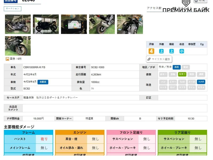
Task: Click the フレーム damage section header
Action: point(28,132)
